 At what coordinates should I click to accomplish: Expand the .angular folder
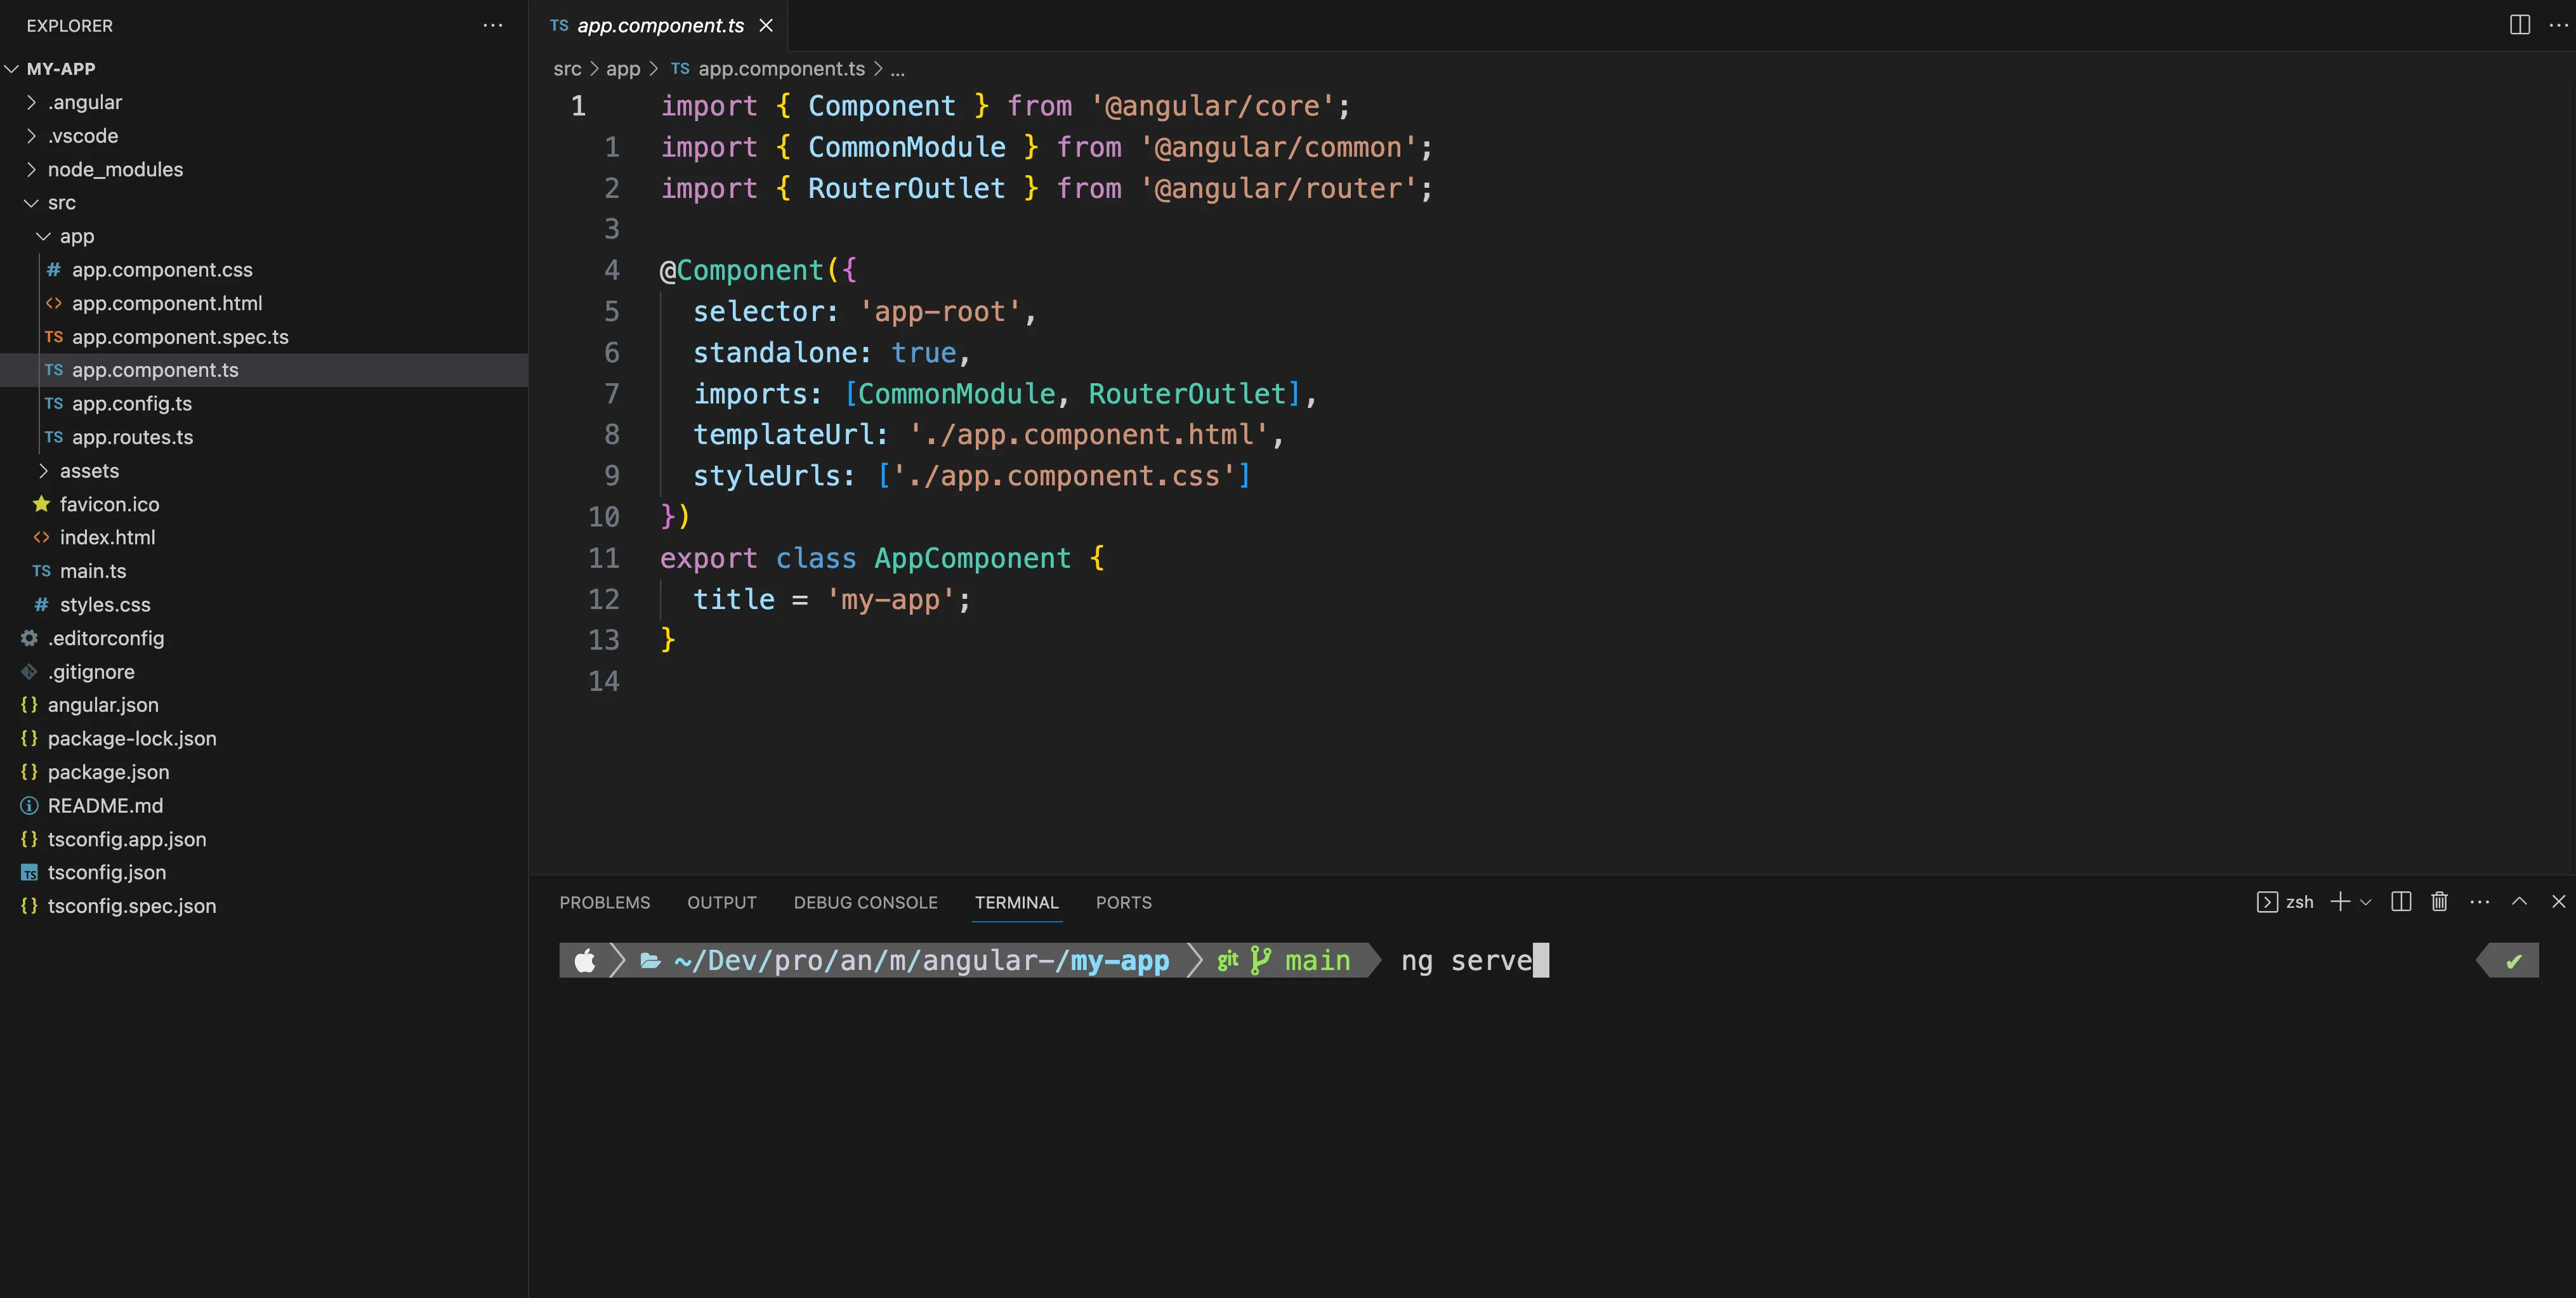pyautogui.click(x=31, y=102)
